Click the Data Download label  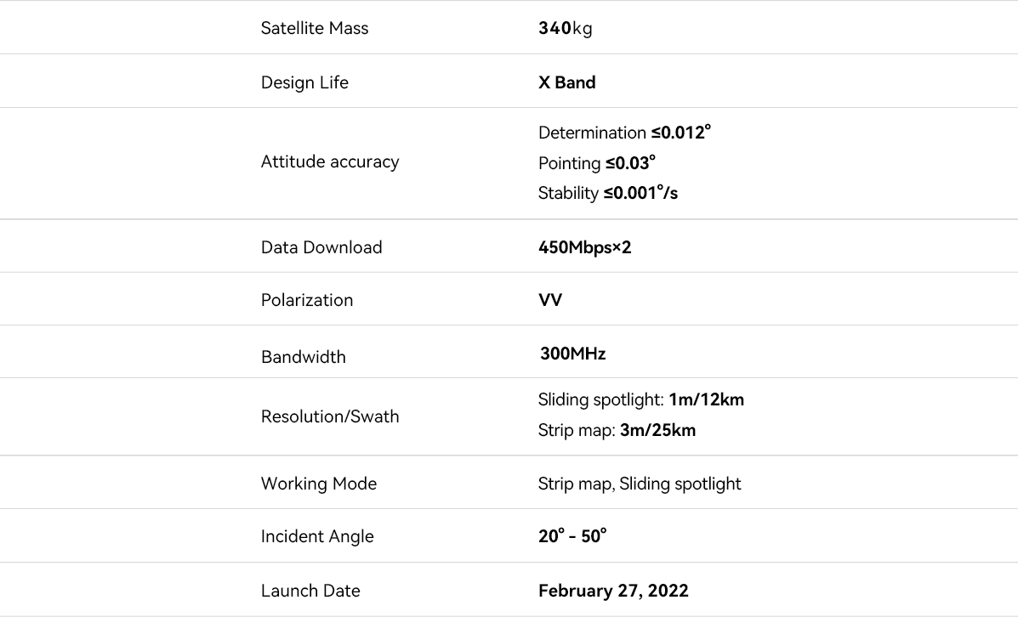tap(321, 247)
